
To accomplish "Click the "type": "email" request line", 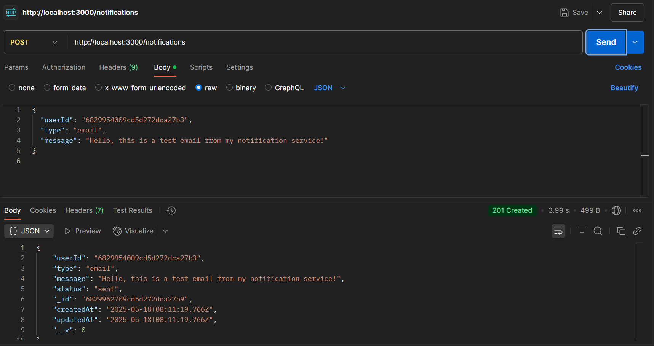I will point(73,130).
